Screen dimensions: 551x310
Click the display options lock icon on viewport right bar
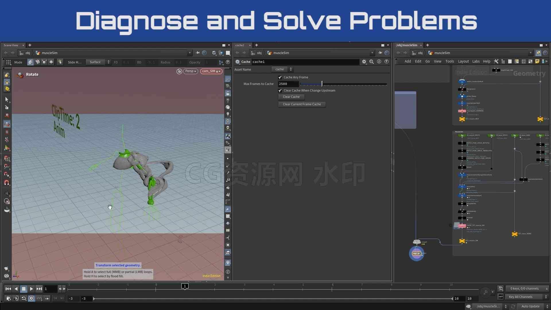(228, 93)
